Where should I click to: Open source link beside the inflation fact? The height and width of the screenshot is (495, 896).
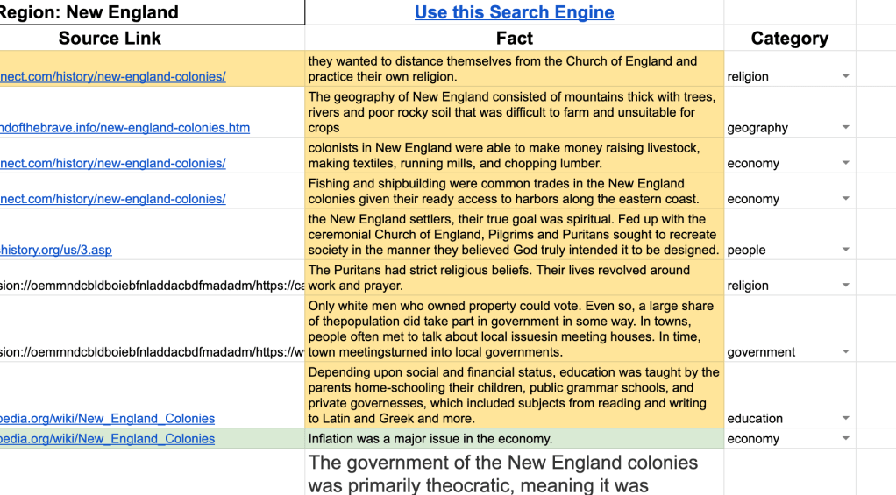point(107,439)
